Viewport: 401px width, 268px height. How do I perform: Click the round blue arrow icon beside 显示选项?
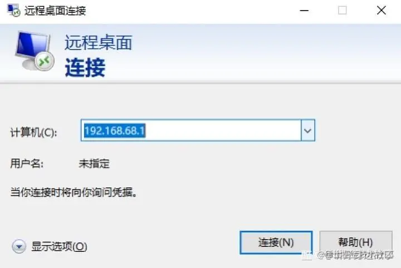click(19, 246)
